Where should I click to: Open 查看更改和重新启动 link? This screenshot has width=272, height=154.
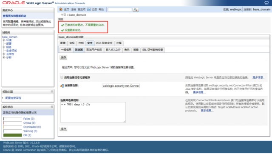click(14, 16)
